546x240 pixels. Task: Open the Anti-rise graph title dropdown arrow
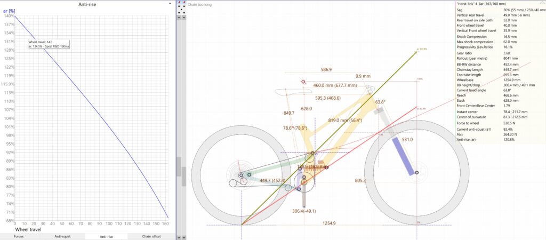coord(170,3)
